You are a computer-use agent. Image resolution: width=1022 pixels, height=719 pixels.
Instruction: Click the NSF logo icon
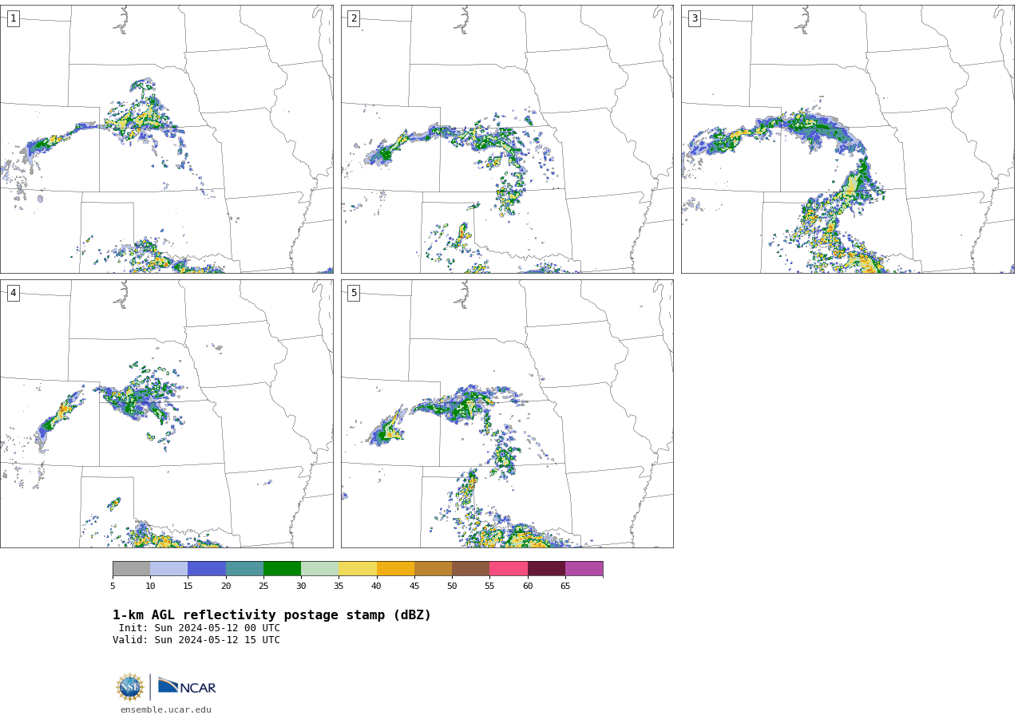pyautogui.click(x=130, y=687)
